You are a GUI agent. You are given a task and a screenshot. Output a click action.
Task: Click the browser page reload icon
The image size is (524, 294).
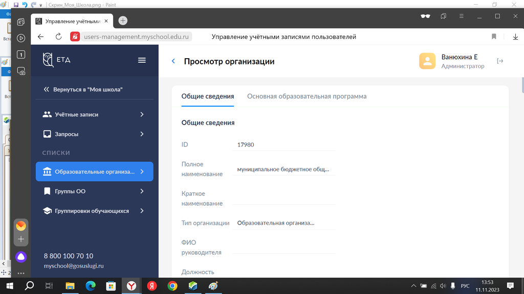(x=58, y=37)
